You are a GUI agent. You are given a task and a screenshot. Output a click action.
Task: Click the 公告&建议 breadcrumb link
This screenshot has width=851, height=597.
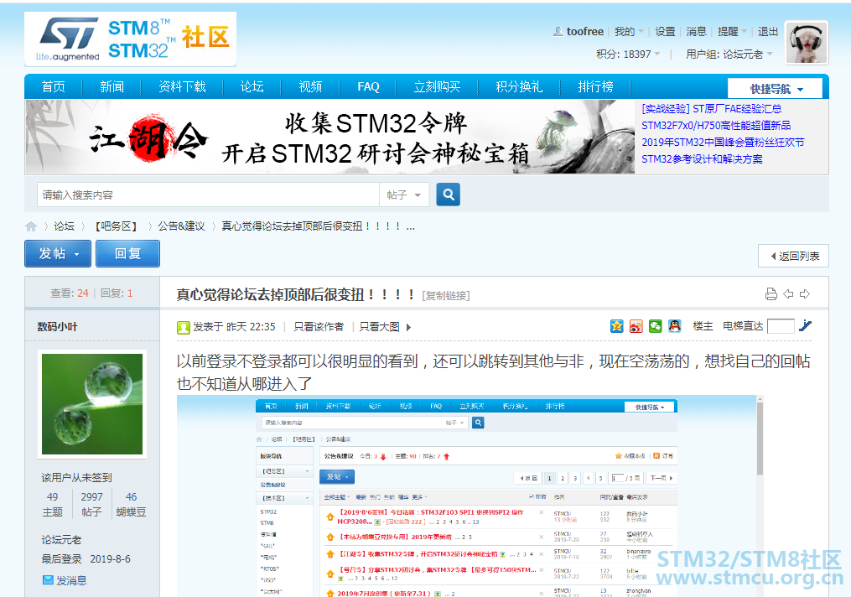(181, 226)
